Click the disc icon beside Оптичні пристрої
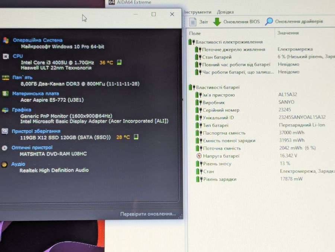 click(x=4, y=148)
